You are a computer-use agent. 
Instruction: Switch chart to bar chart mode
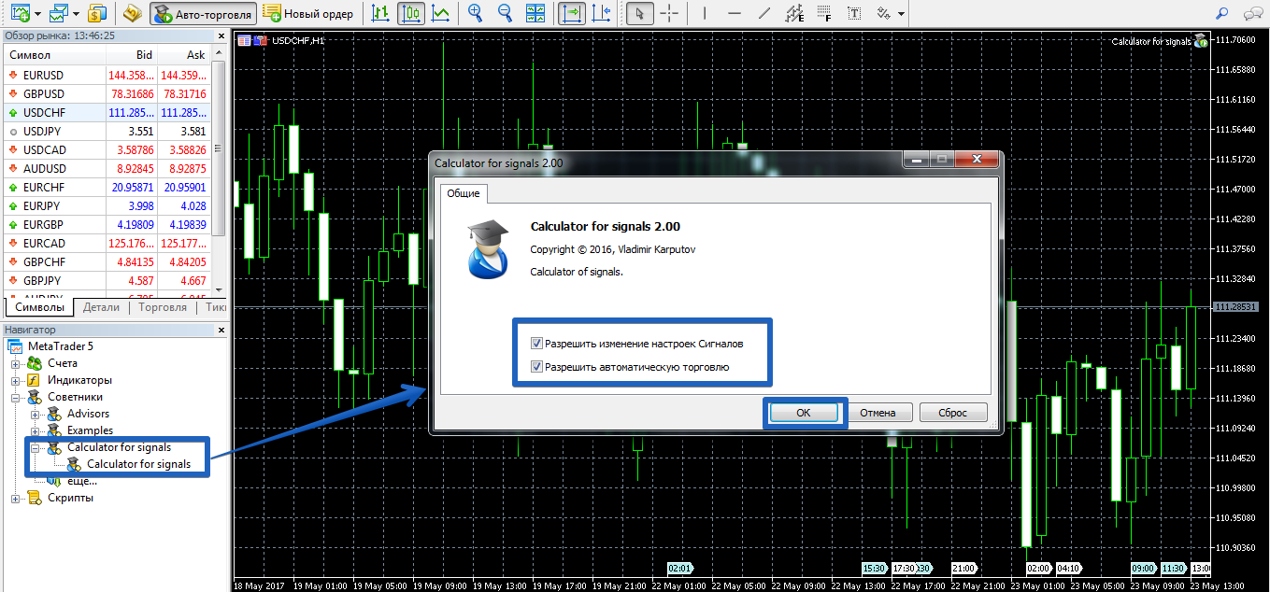pos(380,13)
